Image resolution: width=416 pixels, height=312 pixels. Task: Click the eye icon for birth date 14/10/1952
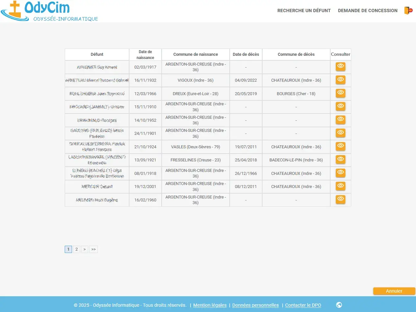[x=340, y=120]
